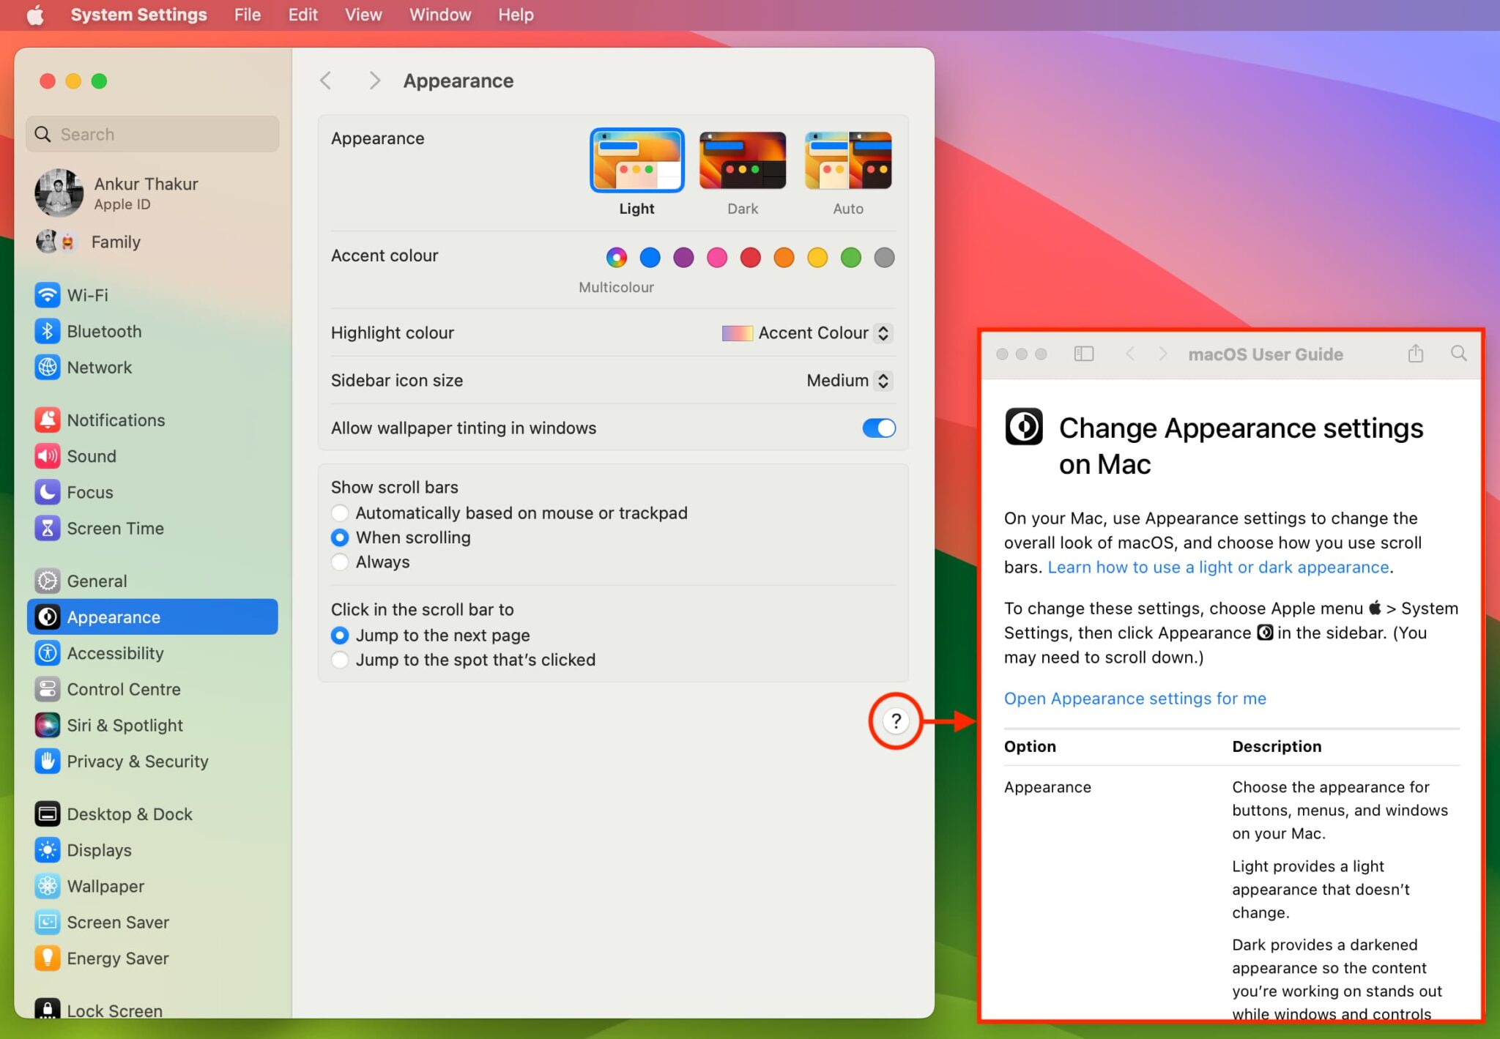The image size is (1500, 1039).
Task: Open the Wi-Fi settings icon in sidebar
Action: pos(48,295)
